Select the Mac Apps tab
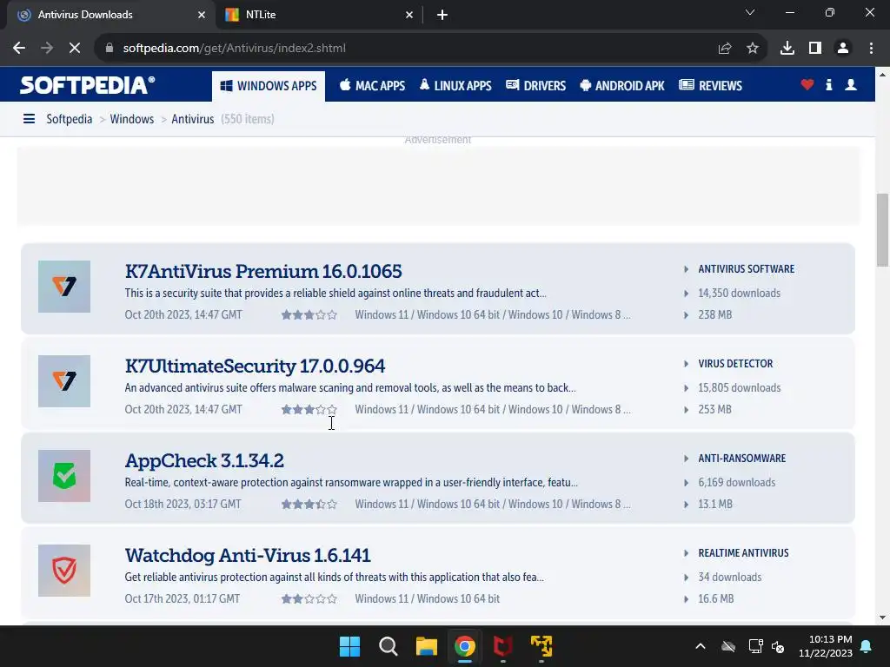 [372, 86]
